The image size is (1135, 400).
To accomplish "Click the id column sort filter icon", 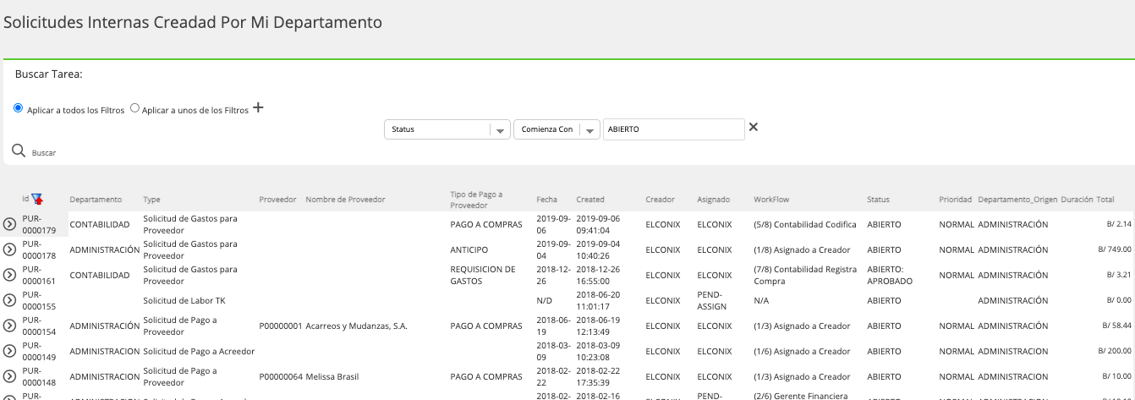I will pyautogui.click(x=37, y=199).
